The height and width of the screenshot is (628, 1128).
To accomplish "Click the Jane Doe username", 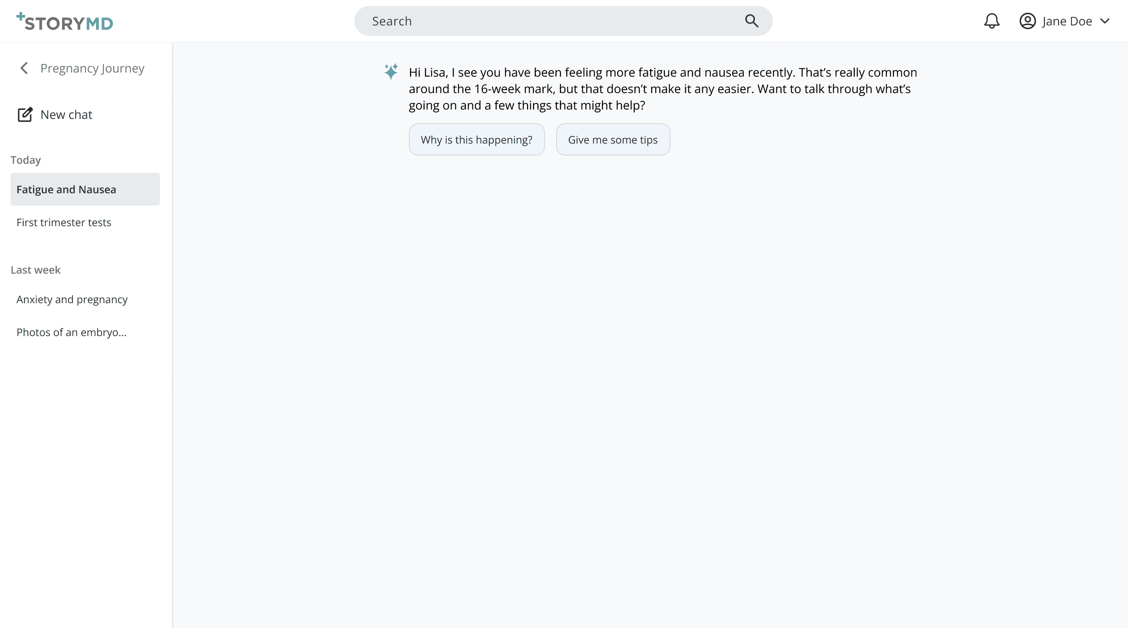I will pos(1067,21).
